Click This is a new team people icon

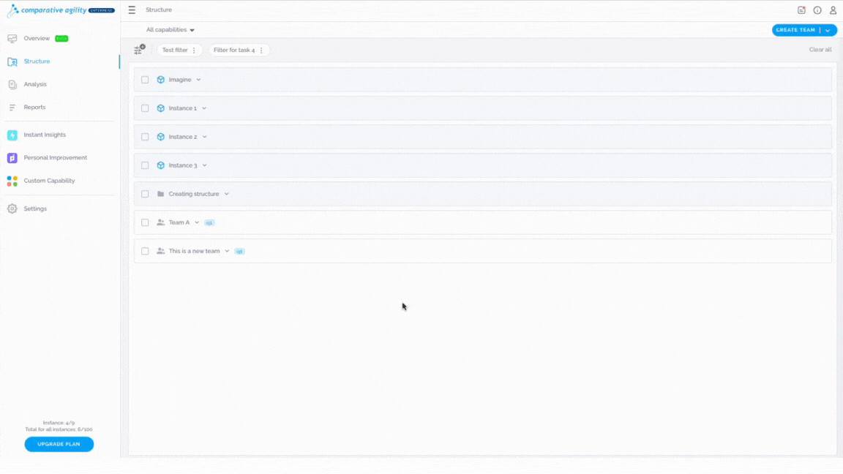pyautogui.click(x=160, y=251)
